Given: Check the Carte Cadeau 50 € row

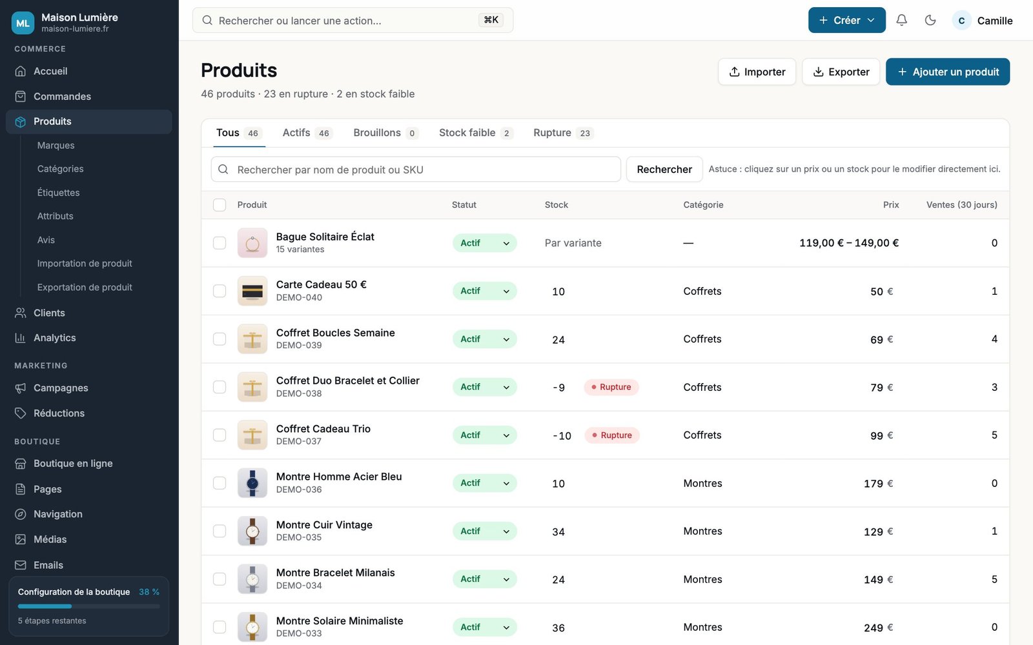Looking at the screenshot, I should pos(220,291).
